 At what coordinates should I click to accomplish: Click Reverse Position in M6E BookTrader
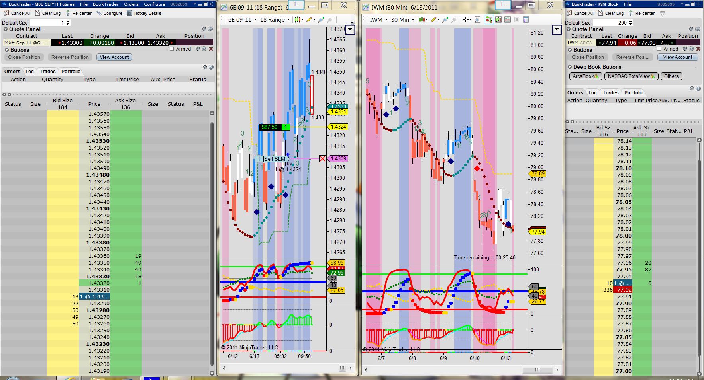point(70,57)
